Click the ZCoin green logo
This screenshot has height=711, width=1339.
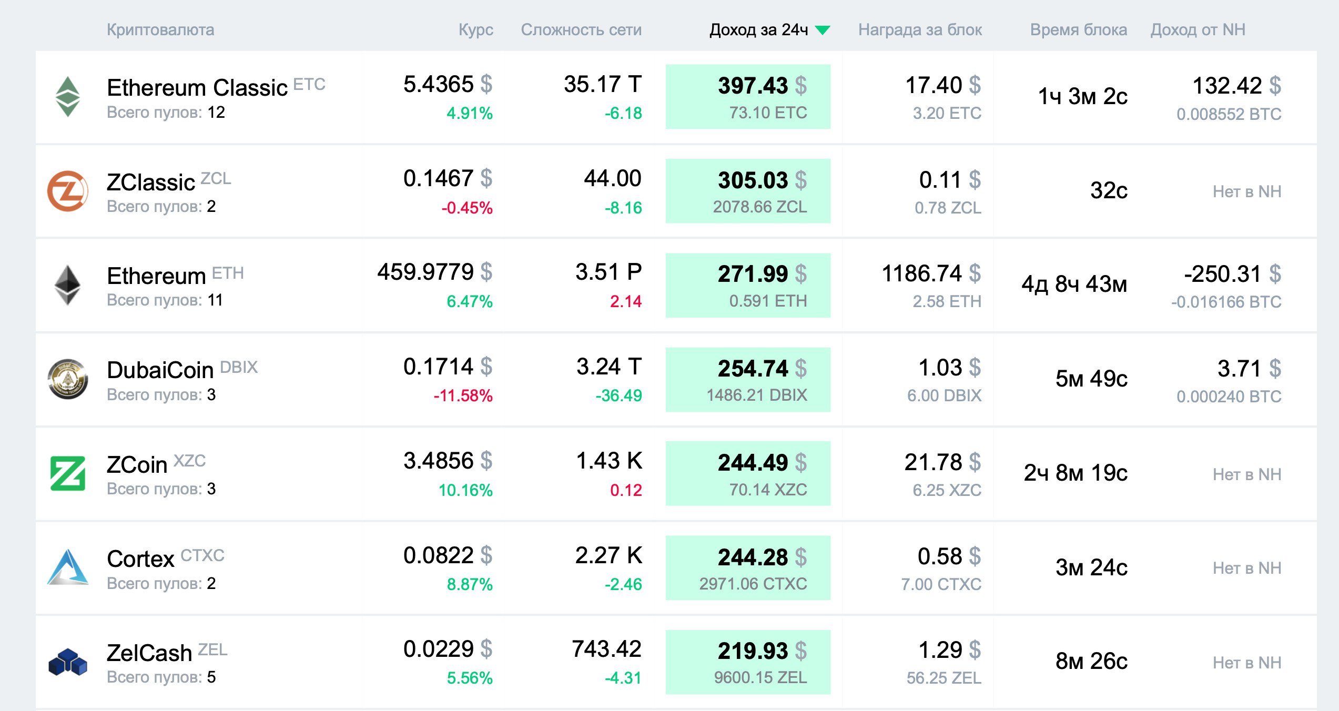[x=68, y=473]
